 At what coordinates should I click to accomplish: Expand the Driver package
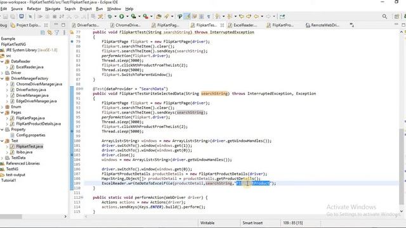(2, 73)
